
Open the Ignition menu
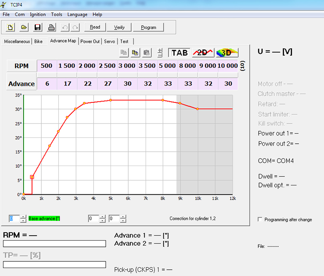tap(38, 14)
